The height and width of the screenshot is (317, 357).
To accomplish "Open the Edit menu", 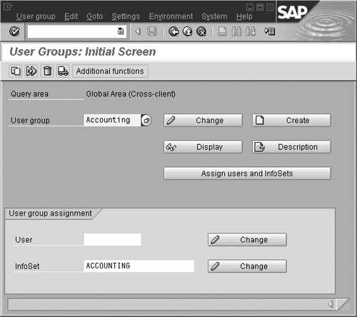I will coord(71,16).
